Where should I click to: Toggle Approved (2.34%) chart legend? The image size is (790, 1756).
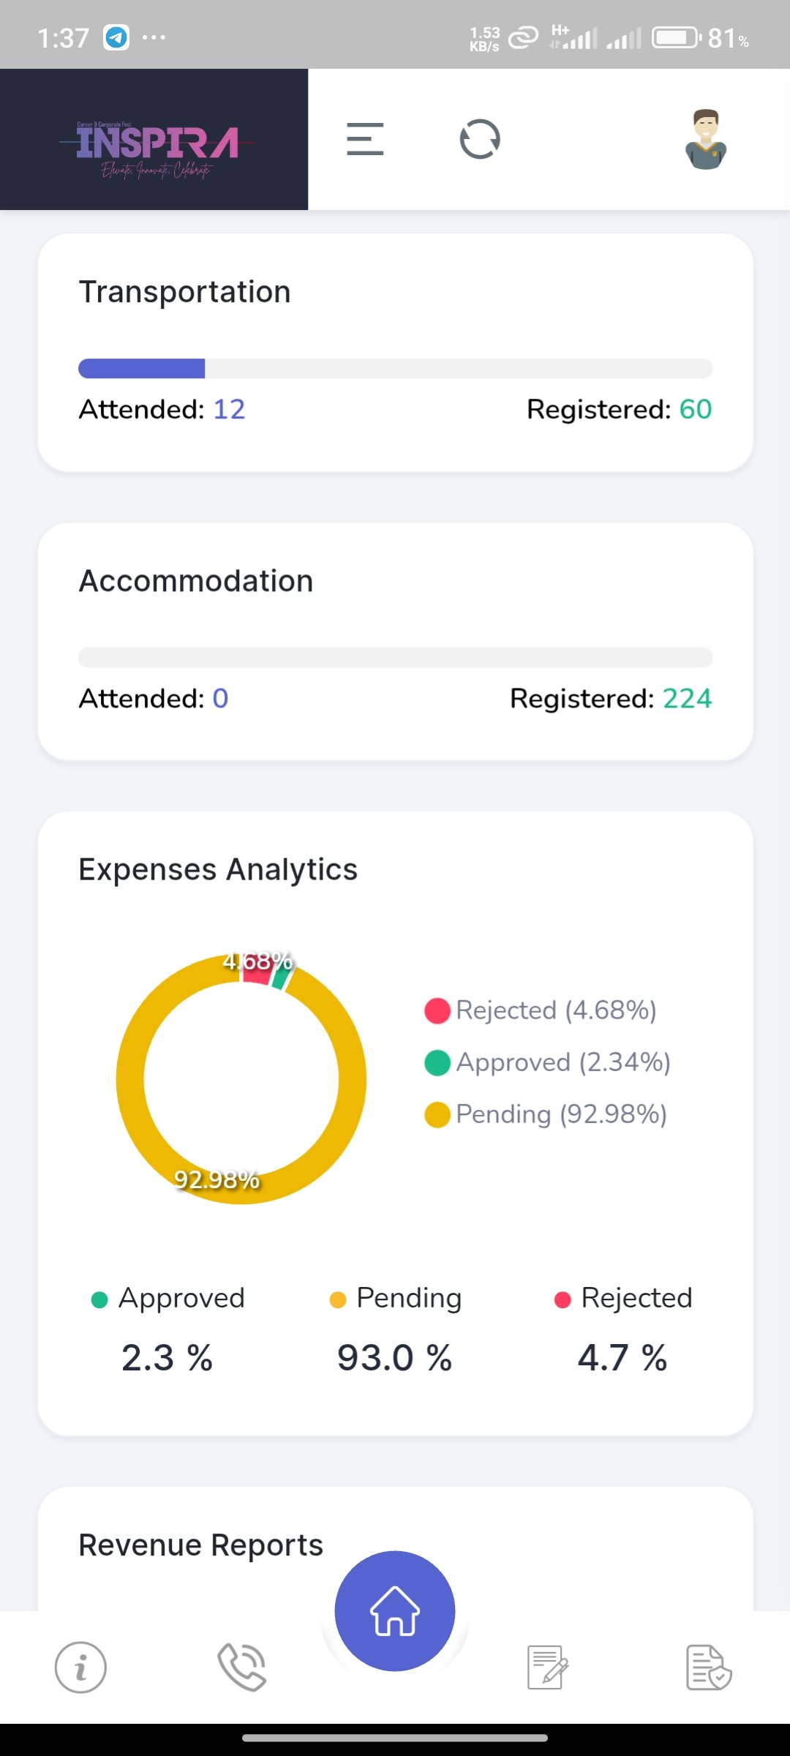[548, 1062]
